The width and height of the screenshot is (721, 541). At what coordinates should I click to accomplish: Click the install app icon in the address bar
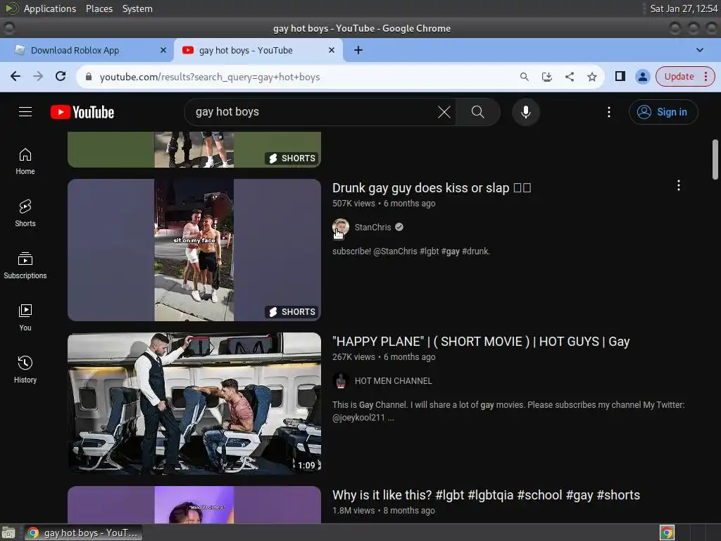(x=546, y=77)
